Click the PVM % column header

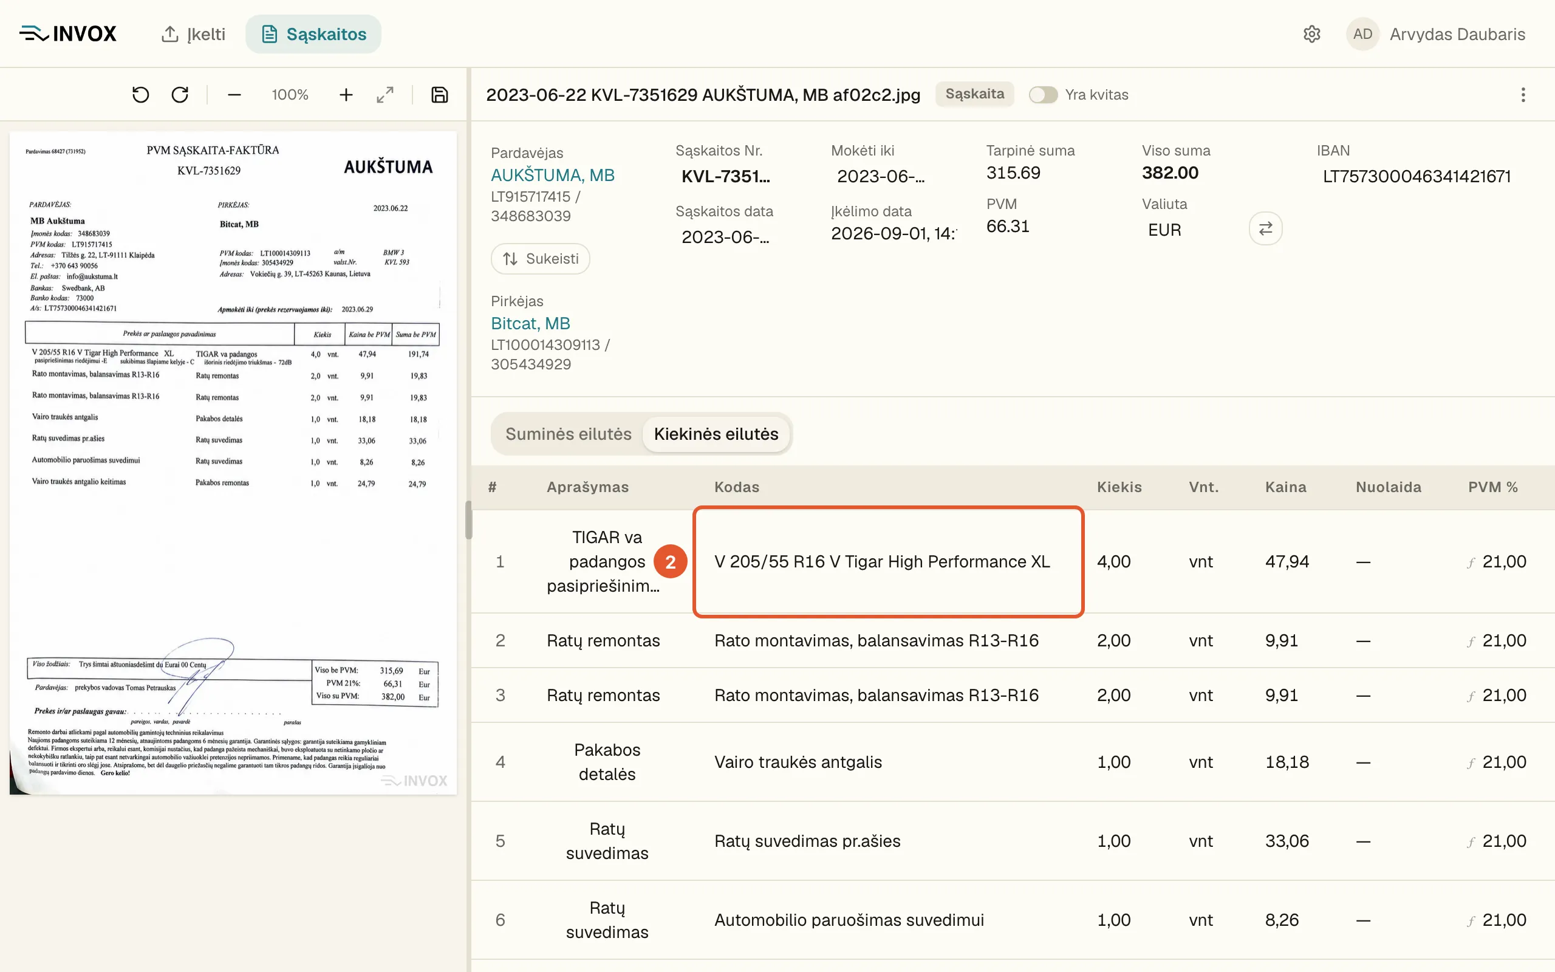(x=1492, y=487)
